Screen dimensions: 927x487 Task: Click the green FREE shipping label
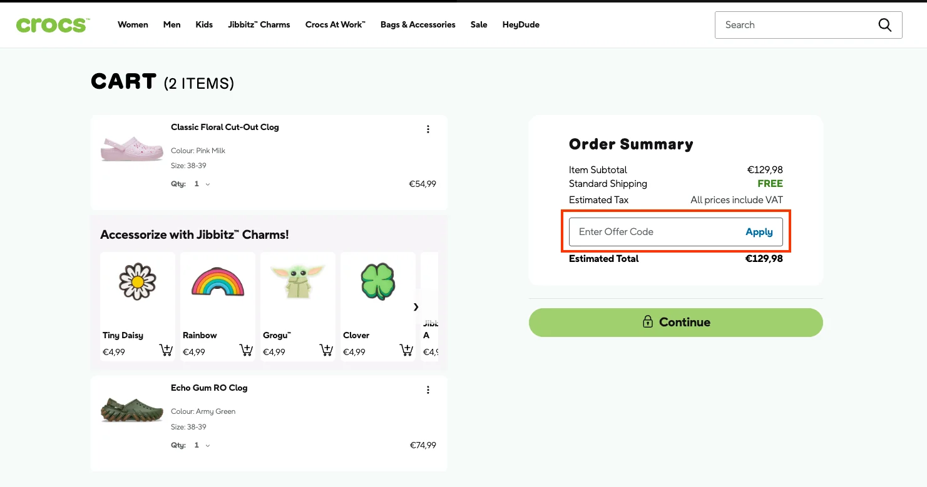tap(770, 184)
